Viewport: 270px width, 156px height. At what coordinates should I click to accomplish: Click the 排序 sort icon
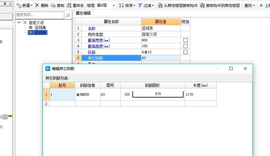[121, 5]
